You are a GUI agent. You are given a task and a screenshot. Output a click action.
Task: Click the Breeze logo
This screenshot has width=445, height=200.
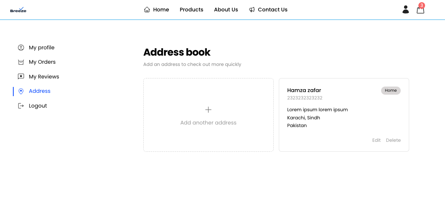18,10
